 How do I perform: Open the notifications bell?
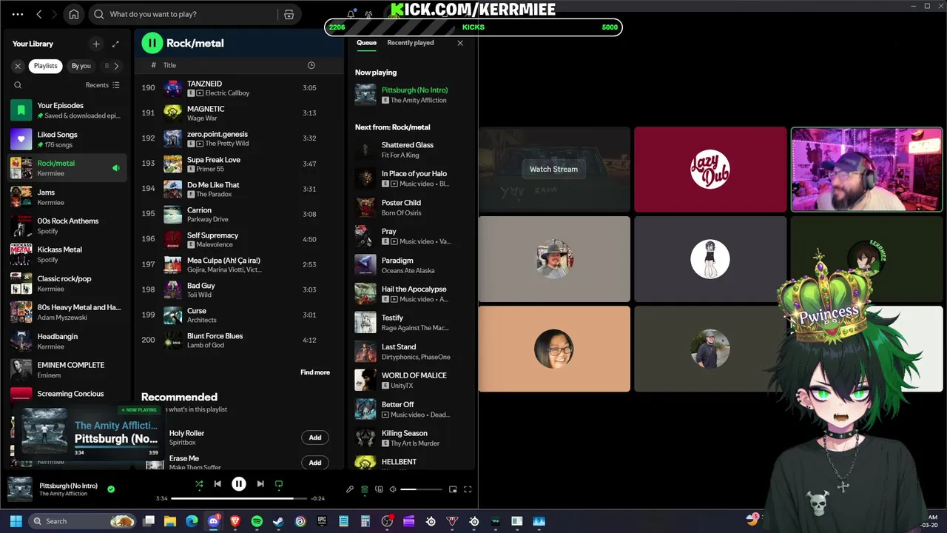click(x=351, y=14)
